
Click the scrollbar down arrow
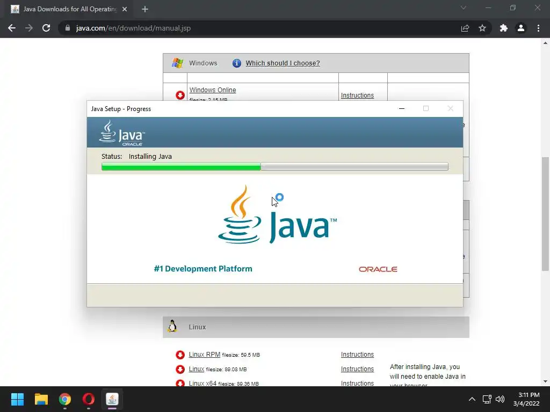545,381
